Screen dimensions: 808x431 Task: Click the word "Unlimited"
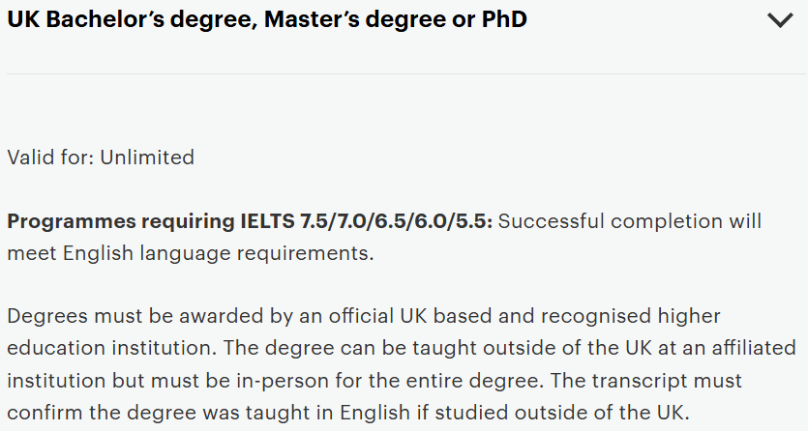coord(147,157)
